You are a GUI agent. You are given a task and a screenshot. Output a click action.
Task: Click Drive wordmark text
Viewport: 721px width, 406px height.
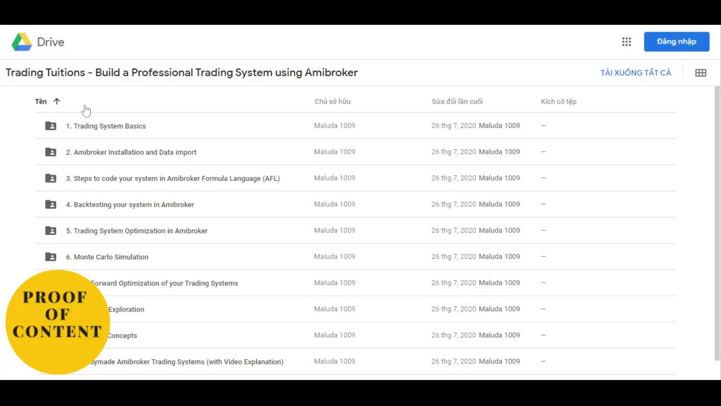click(x=51, y=42)
